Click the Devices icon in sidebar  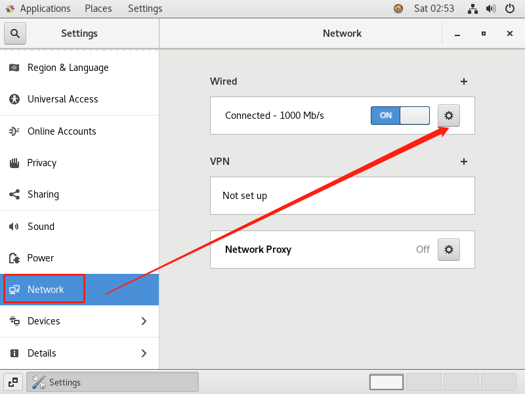[x=14, y=321]
